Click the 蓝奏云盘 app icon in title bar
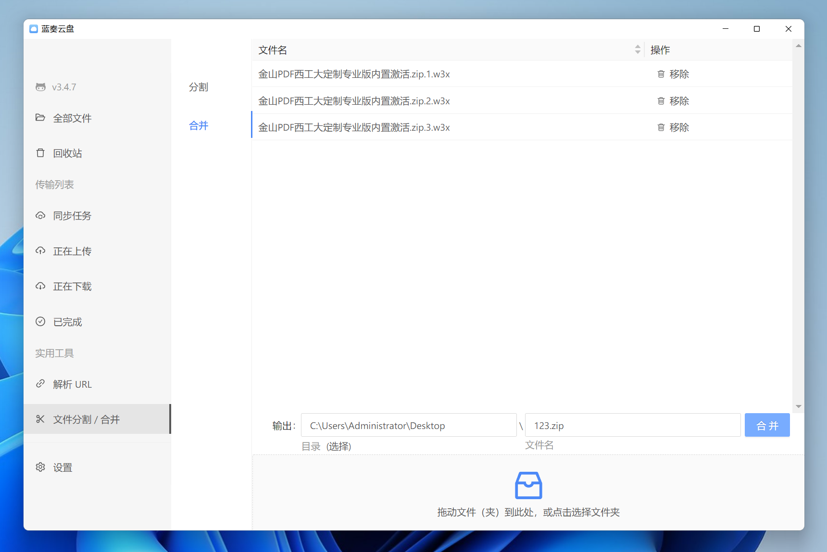The width and height of the screenshot is (827, 552). (34, 29)
